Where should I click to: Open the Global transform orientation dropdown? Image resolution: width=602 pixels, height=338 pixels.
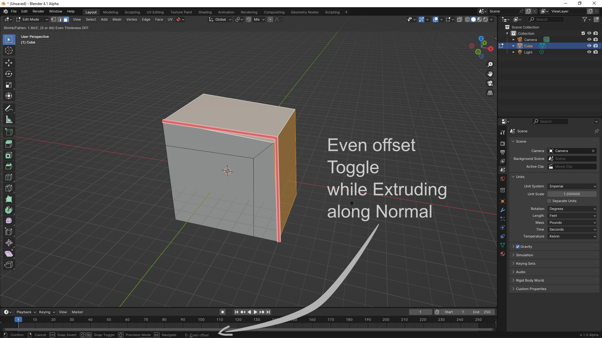point(220,19)
